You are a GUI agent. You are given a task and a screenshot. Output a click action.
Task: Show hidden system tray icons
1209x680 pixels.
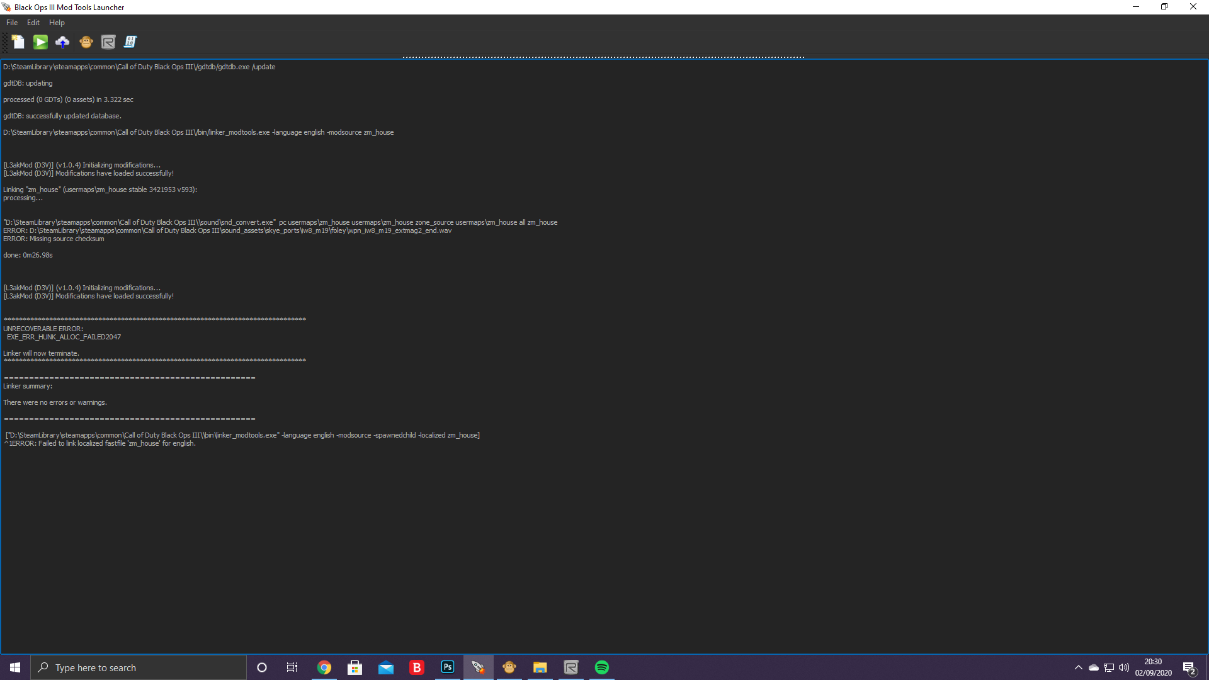pyautogui.click(x=1079, y=667)
